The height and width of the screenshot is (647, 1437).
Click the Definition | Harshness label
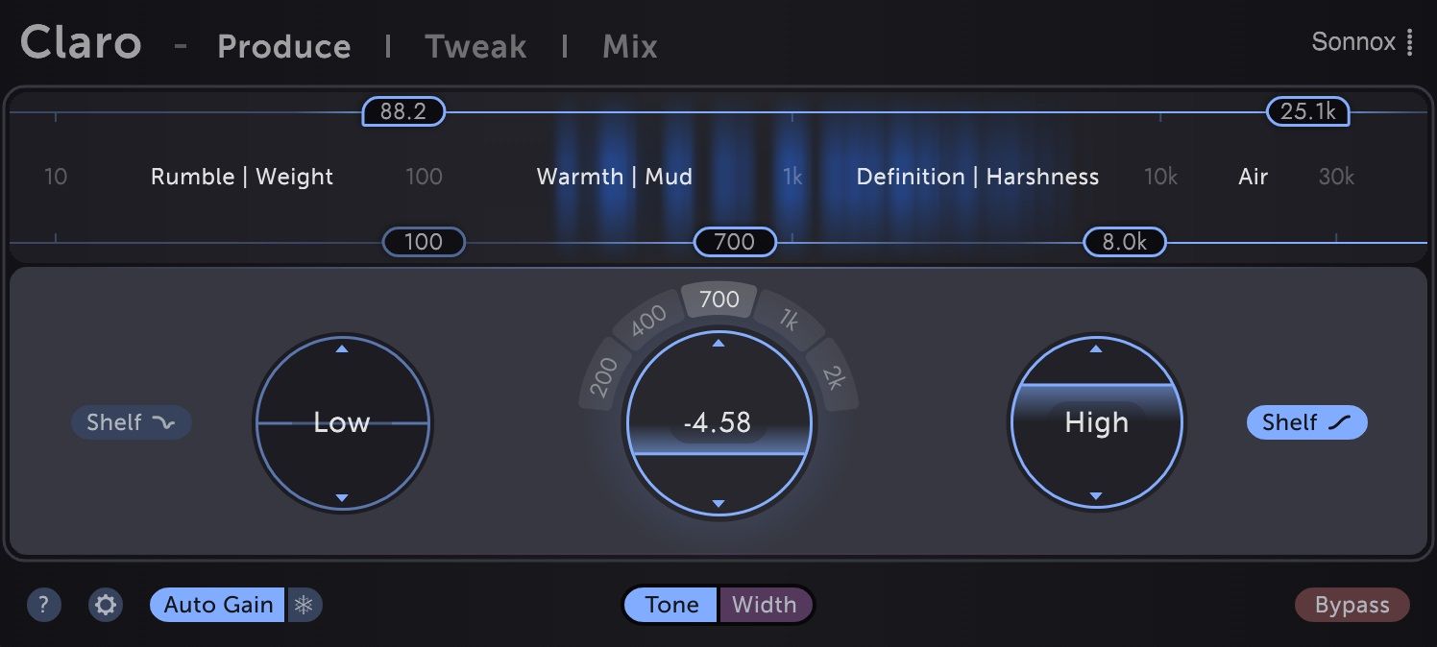pos(978,177)
